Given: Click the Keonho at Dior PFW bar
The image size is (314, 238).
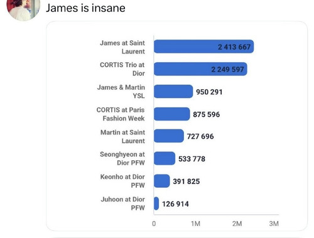Looking at the screenshot, I should pos(162,181).
